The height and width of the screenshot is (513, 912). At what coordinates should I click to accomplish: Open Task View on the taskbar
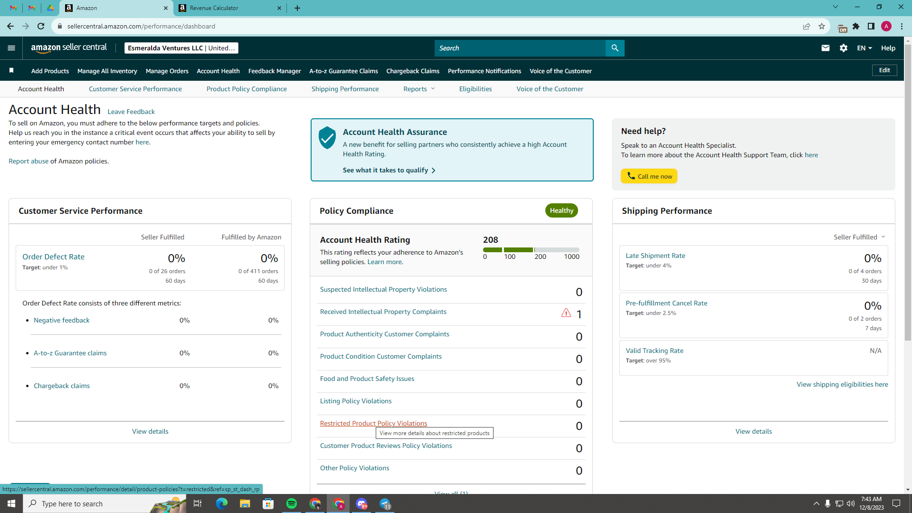click(x=198, y=503)
